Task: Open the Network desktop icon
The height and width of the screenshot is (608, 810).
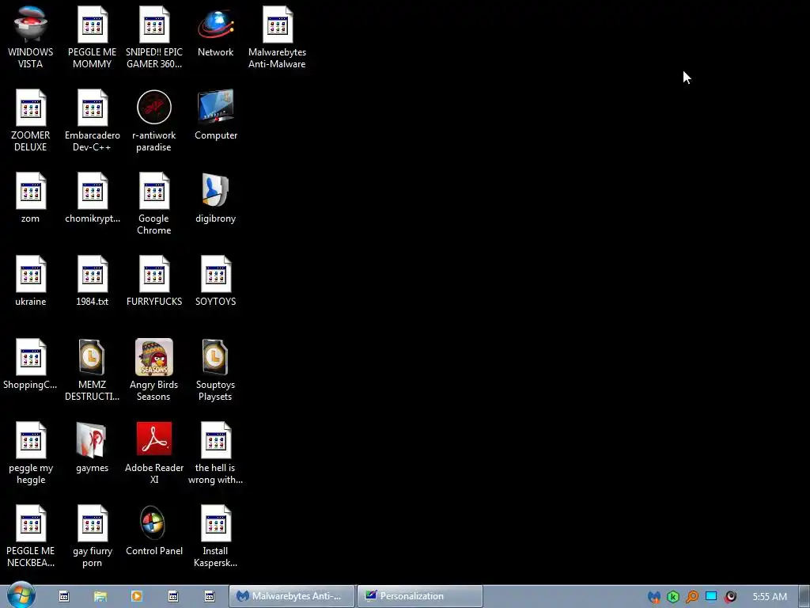Action: pos(215,32)
